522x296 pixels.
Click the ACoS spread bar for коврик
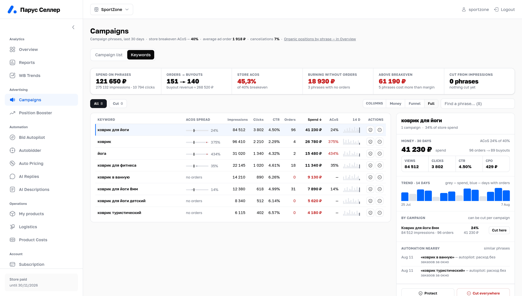[x=197, y=142]
